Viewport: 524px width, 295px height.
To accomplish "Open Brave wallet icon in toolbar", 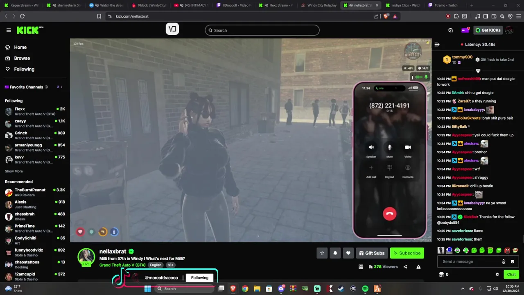I will (x=494, y=16).
